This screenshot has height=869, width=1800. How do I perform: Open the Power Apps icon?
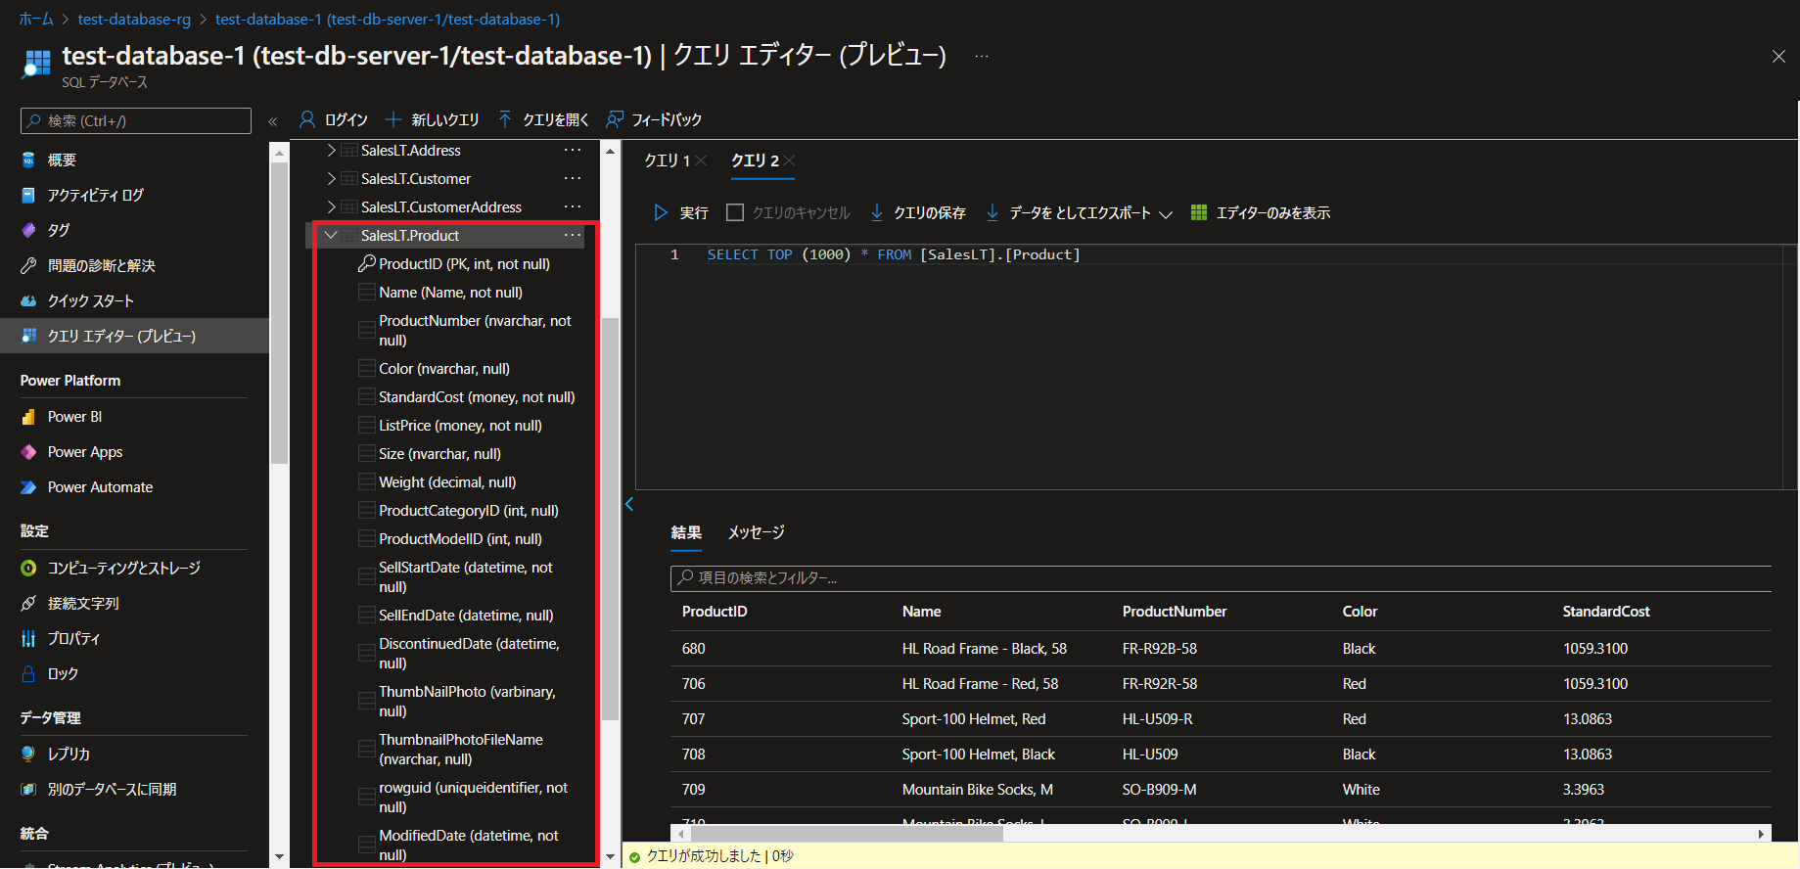pos(28,452)
